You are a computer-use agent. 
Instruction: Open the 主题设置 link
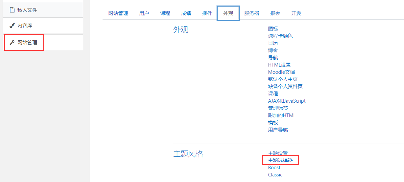(x=278, y=153)
